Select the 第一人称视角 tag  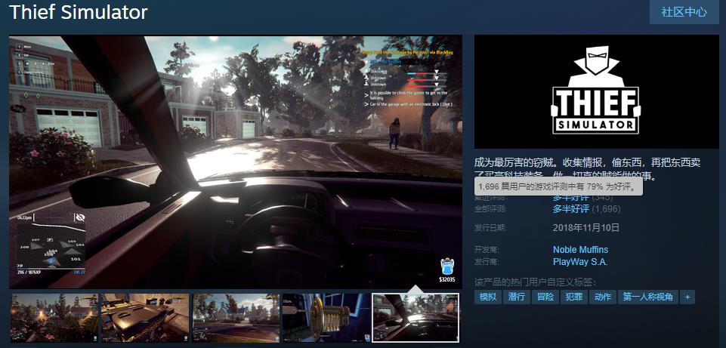647,297
